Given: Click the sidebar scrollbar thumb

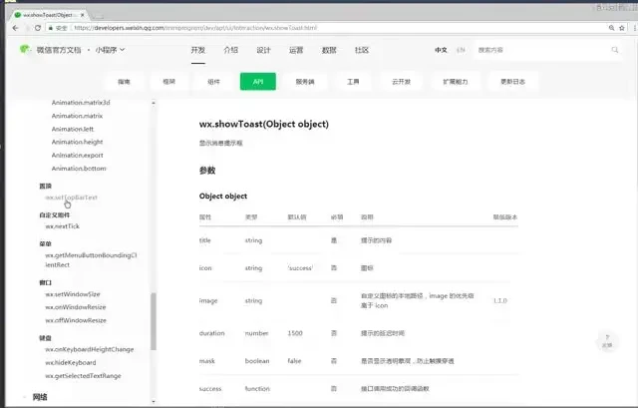Looking at the screenshot, I should pyautogui.click(x=154, y=321).
